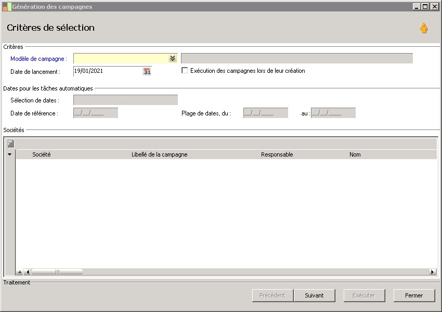Sort by the Société column header
Screen dimensions: 442x312
[42, 154]
